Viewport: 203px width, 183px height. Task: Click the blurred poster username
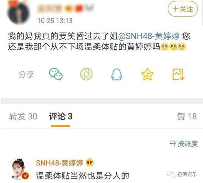[x=65, y=8]
